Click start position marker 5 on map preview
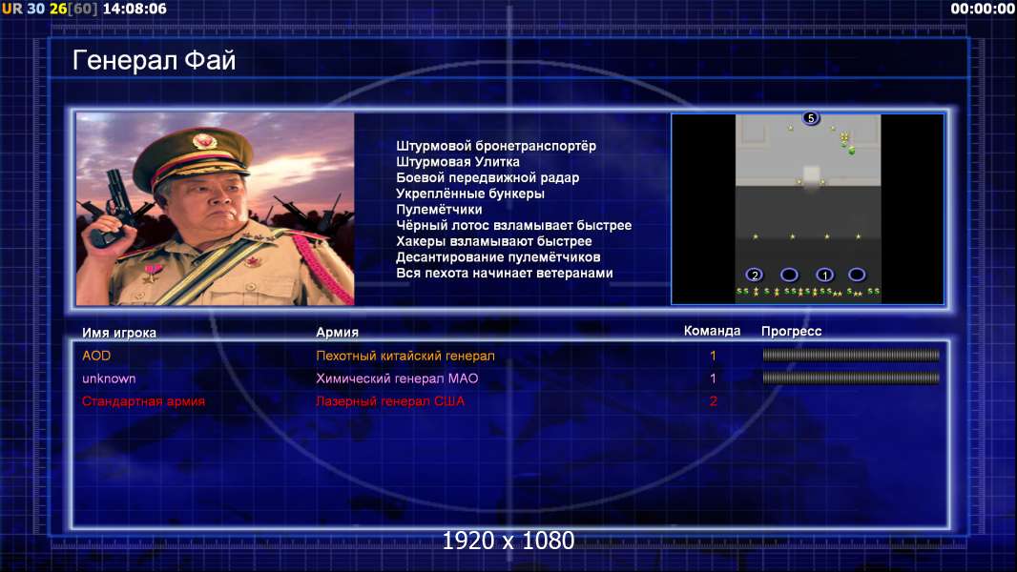The height and width of the screenshot is (572, 1017). coord(811,118)
